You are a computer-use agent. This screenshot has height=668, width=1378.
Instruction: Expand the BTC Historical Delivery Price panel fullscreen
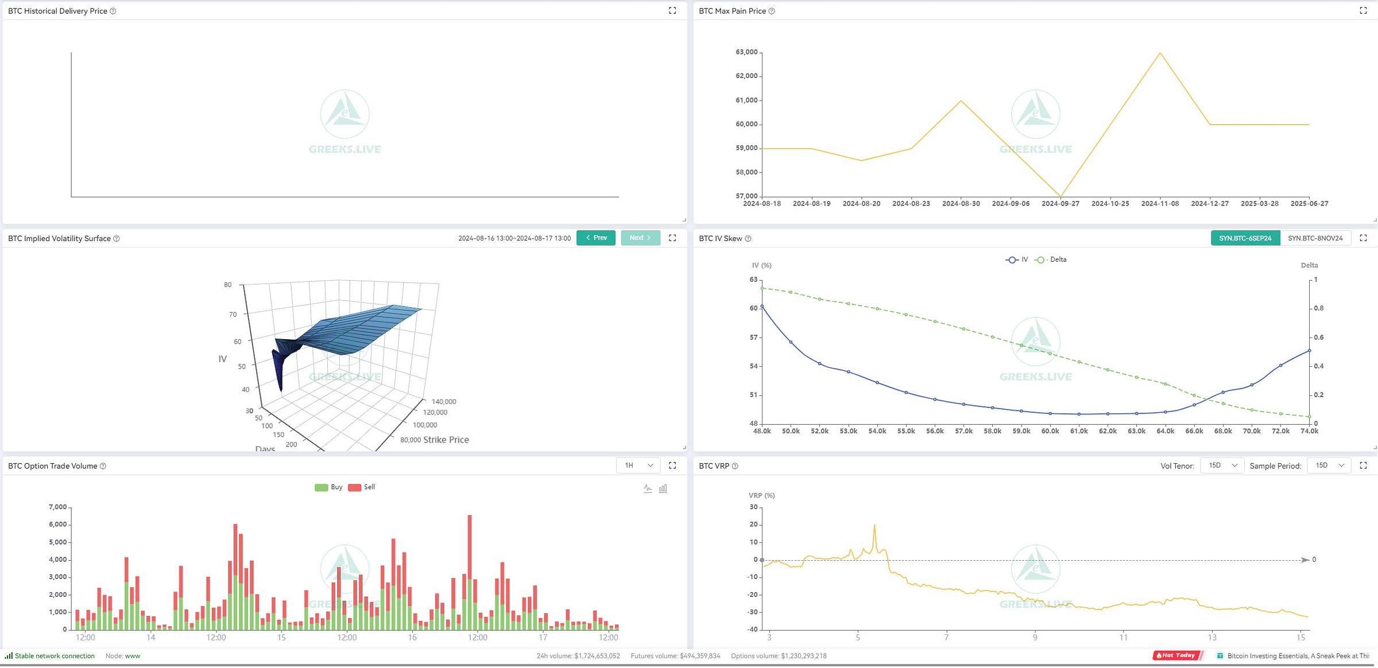point(672,11)
